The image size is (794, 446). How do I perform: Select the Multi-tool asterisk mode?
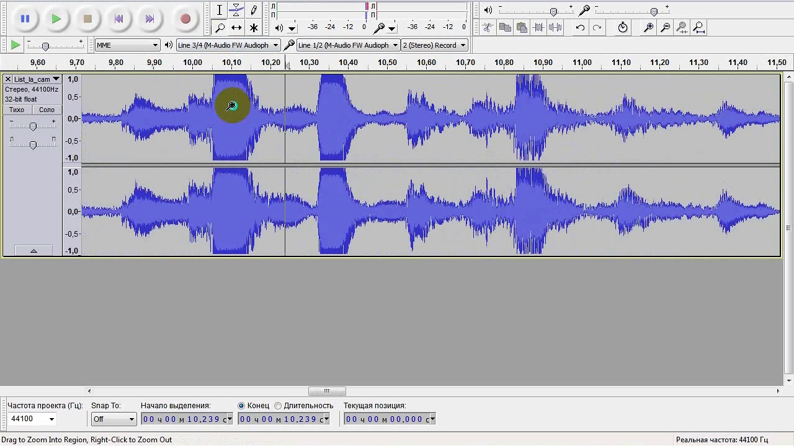point(254,27)
